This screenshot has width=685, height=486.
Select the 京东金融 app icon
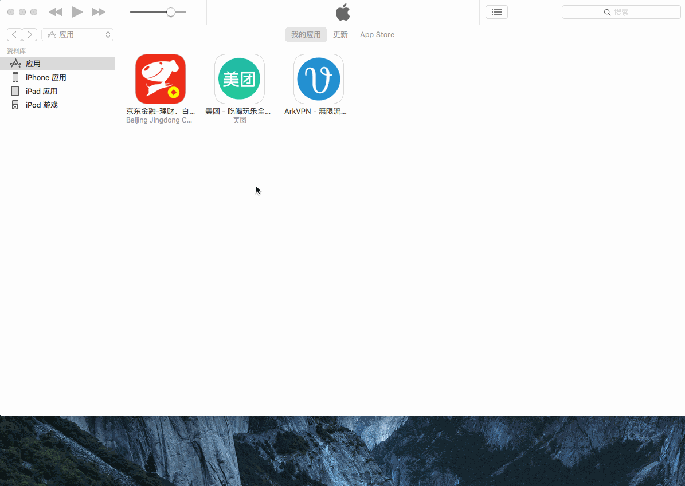pos(160,79)
